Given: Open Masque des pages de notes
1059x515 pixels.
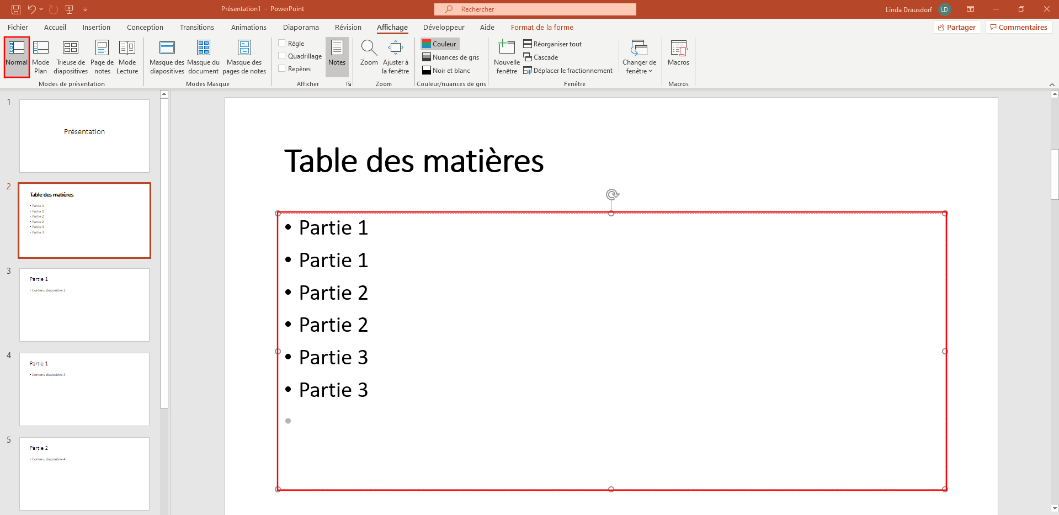Looking at the screenshot, I should 244,57.
